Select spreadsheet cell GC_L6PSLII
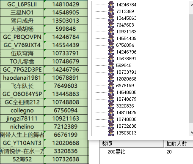 (x=22, y=5)
